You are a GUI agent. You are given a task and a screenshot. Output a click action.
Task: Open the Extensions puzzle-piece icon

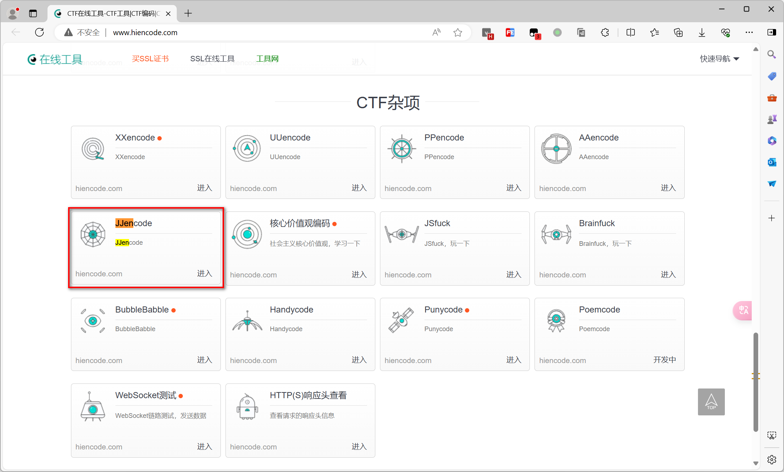605,32
